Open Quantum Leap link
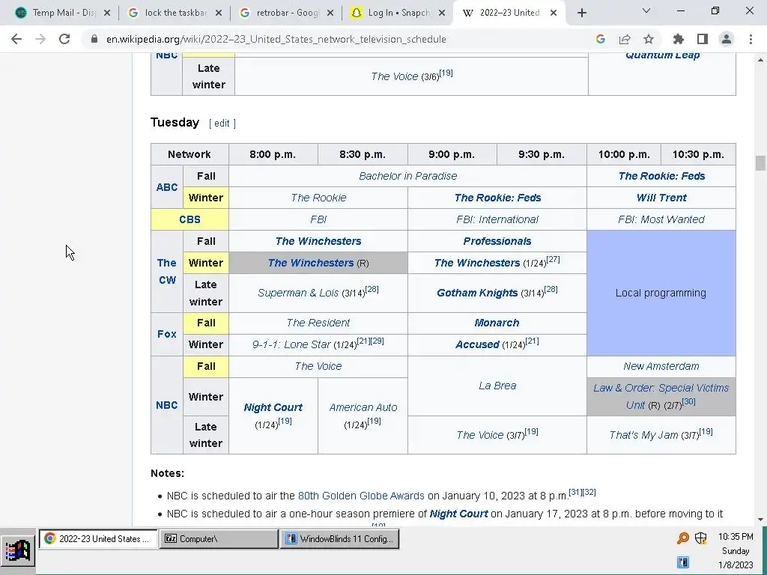The width and height of the screenshot is (767, 575). click(x=662, y=55)
